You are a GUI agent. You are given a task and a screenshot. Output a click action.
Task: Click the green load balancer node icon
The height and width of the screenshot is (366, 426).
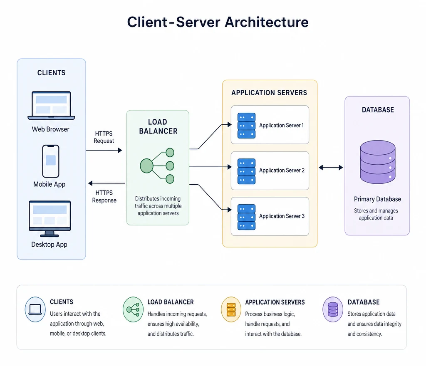coord(157,166)
